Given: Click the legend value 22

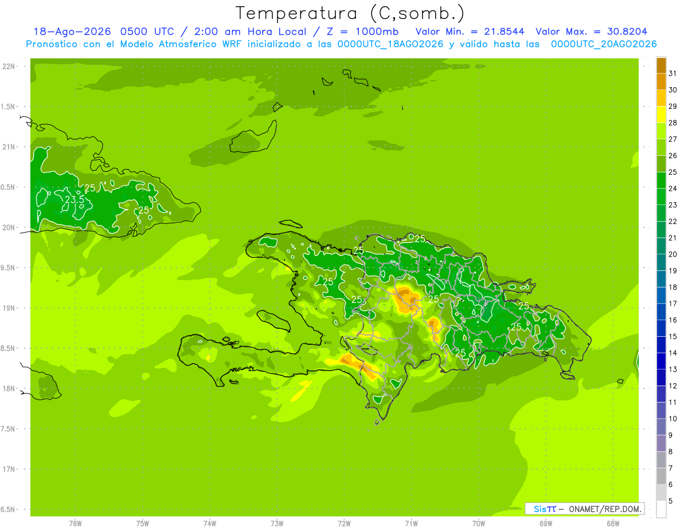Looking at the screenshot, I should (673, 222).
